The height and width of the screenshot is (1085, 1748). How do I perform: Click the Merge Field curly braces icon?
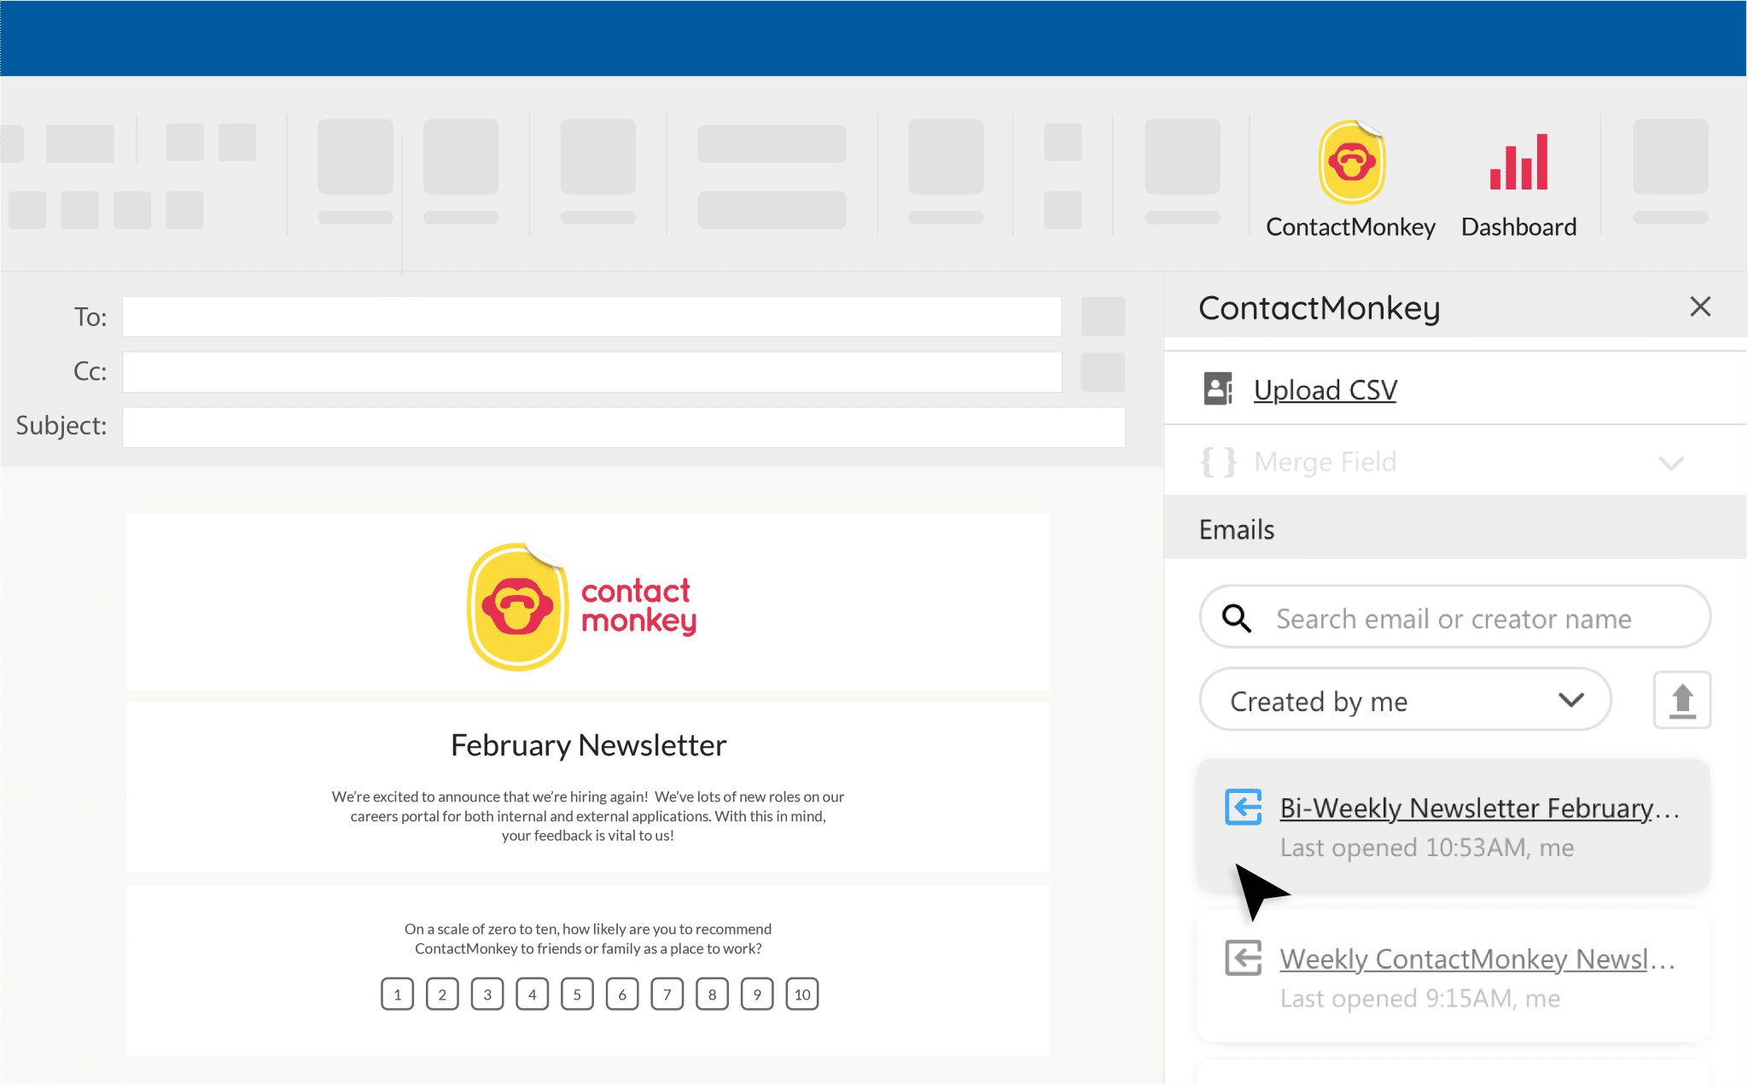coord(1218,461)
